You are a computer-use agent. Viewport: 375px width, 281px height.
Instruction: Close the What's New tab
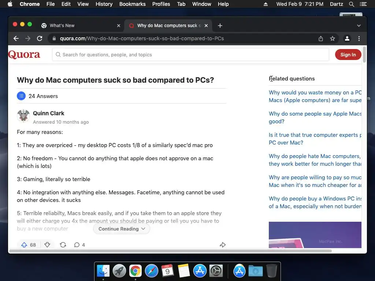[x=119, y=26]
